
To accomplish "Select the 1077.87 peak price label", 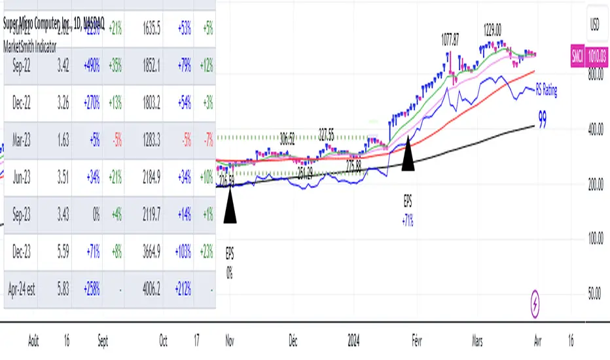I will [x=450, y=39].
